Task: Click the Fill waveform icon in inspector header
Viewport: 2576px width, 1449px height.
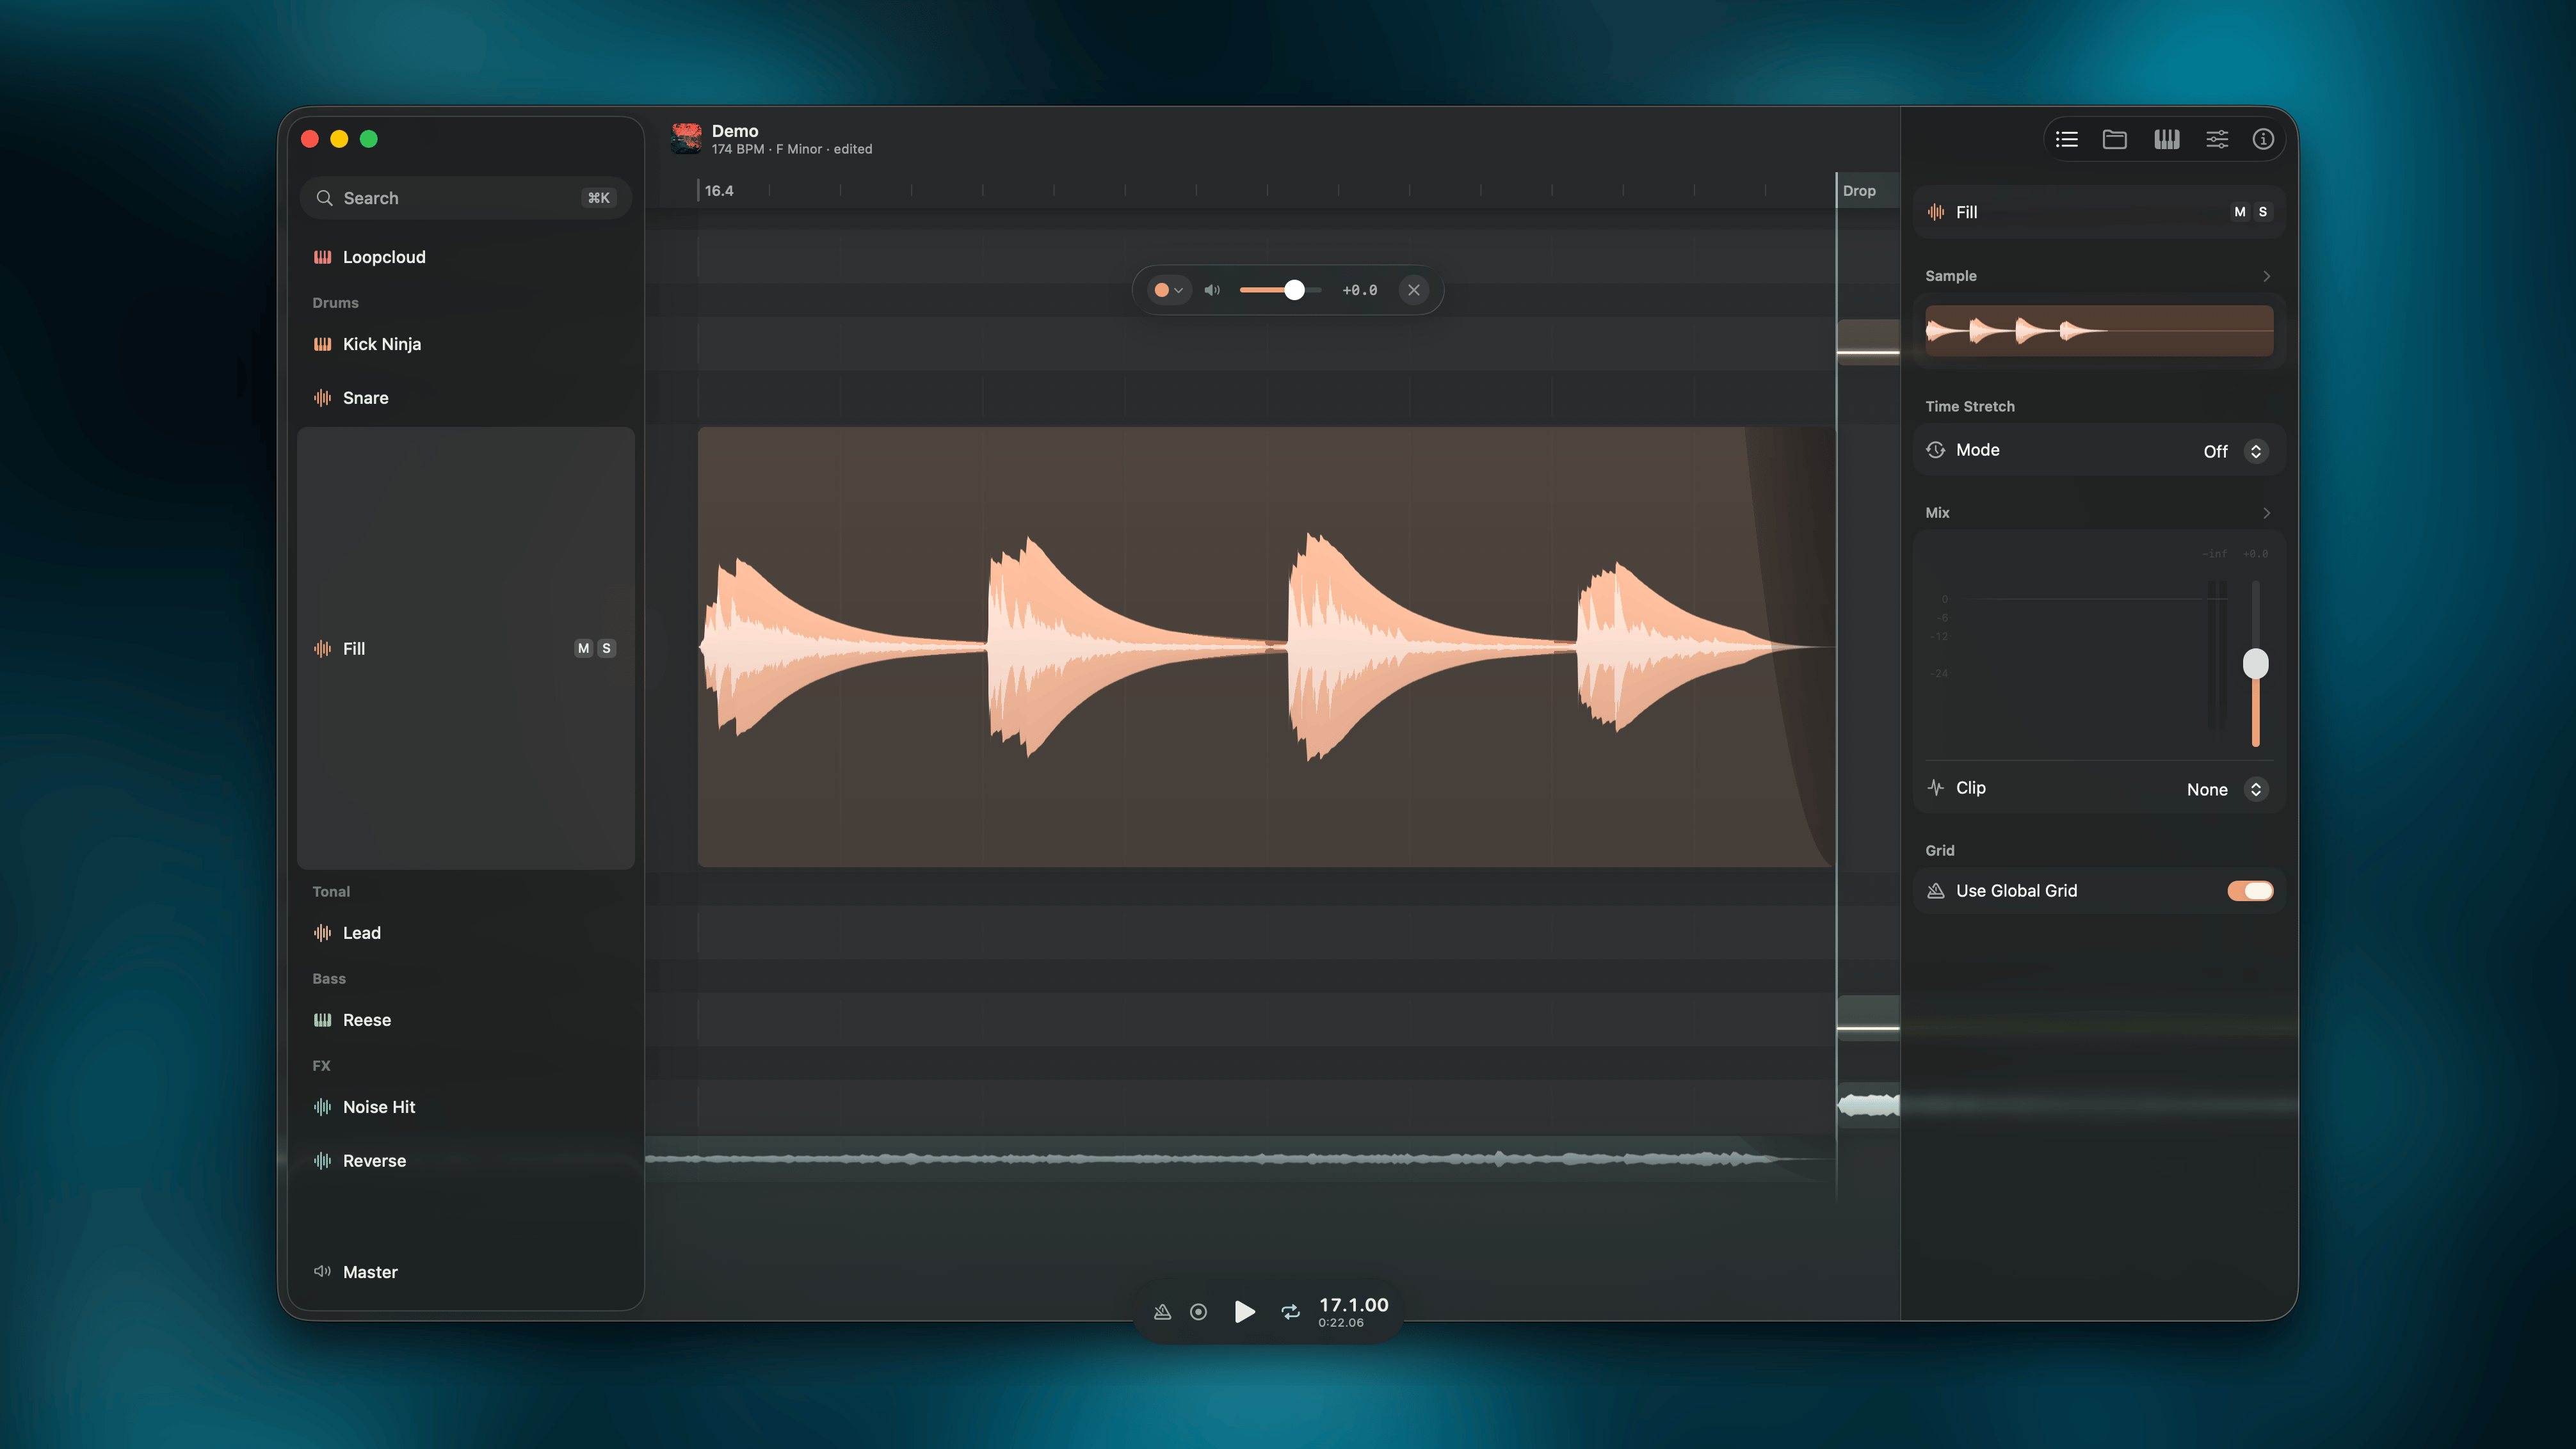Action: pyautogui.click(x=1936, y=212)
